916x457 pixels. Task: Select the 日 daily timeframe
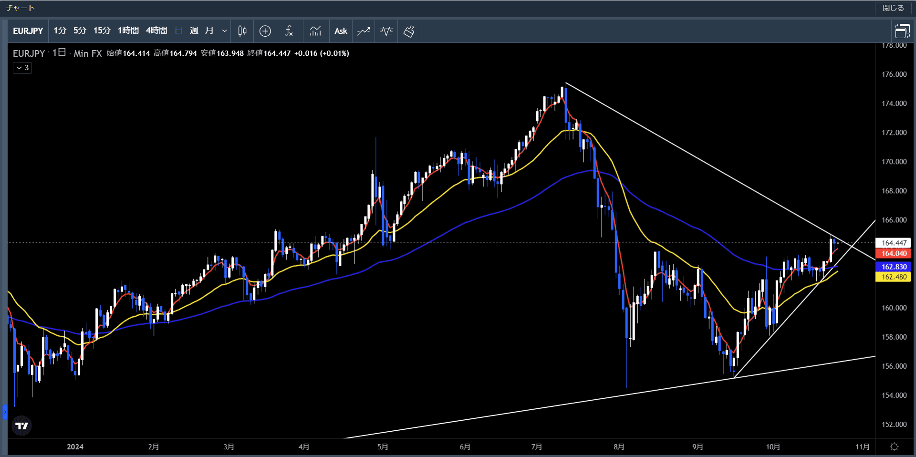click(179, 31)
